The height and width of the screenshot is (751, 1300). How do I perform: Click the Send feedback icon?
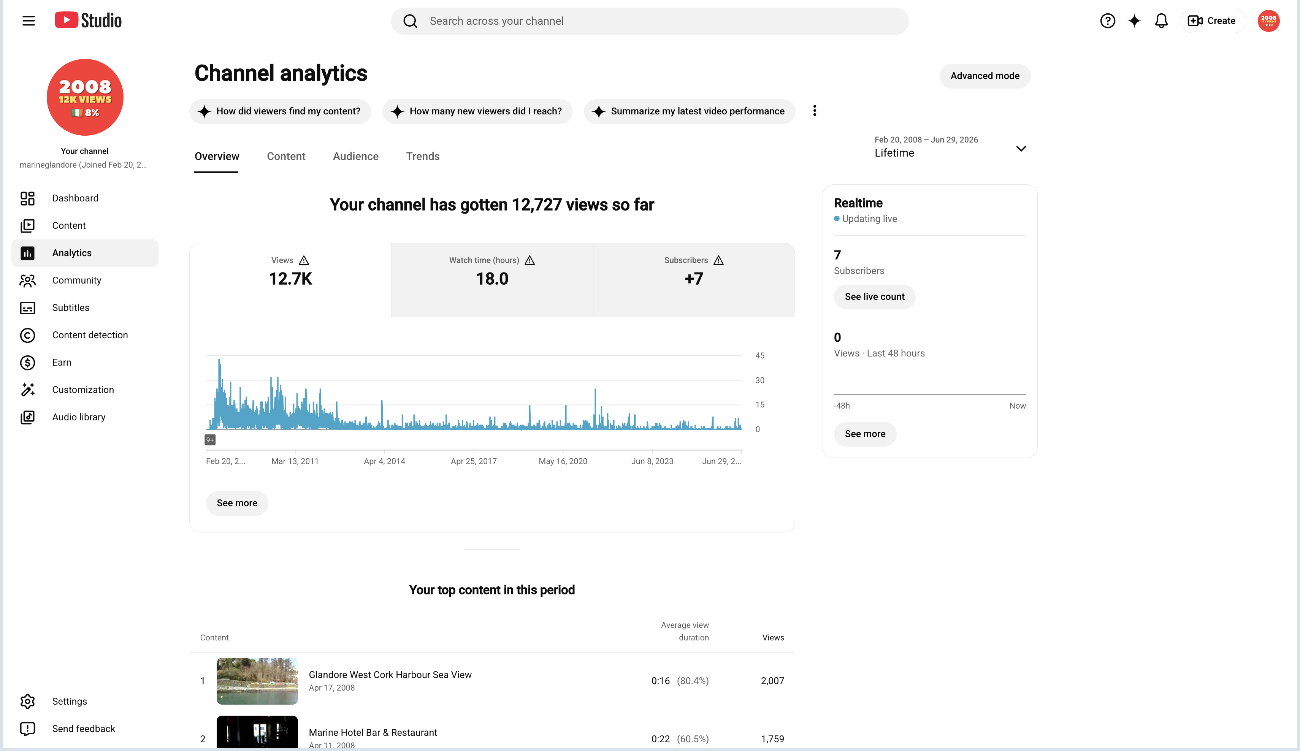[x=27, y=728]
